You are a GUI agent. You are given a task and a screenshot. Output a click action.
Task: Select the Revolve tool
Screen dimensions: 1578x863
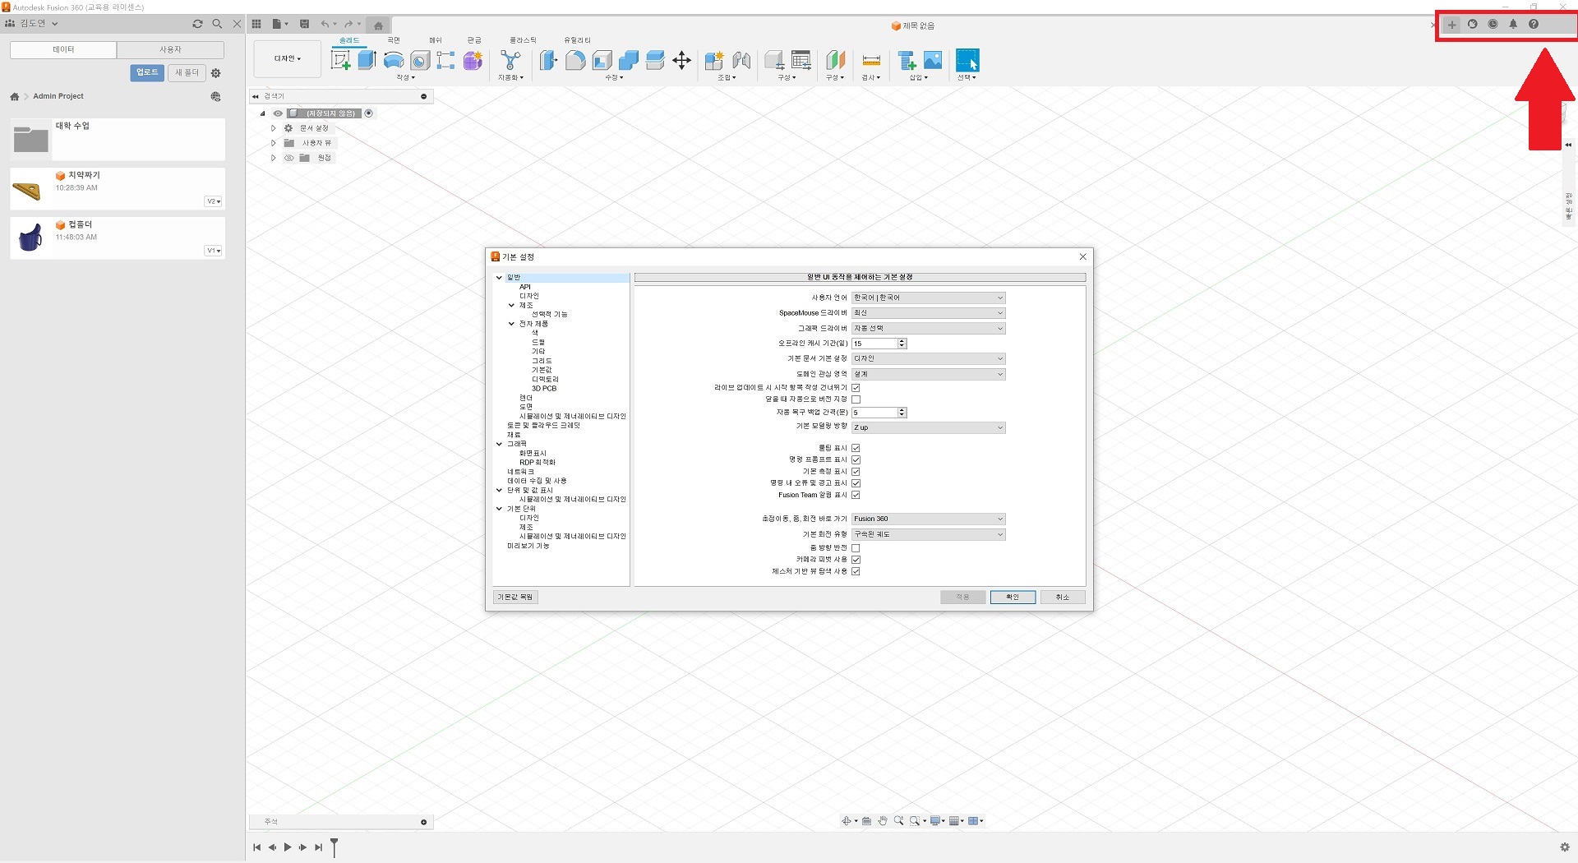tap(394, 60)
